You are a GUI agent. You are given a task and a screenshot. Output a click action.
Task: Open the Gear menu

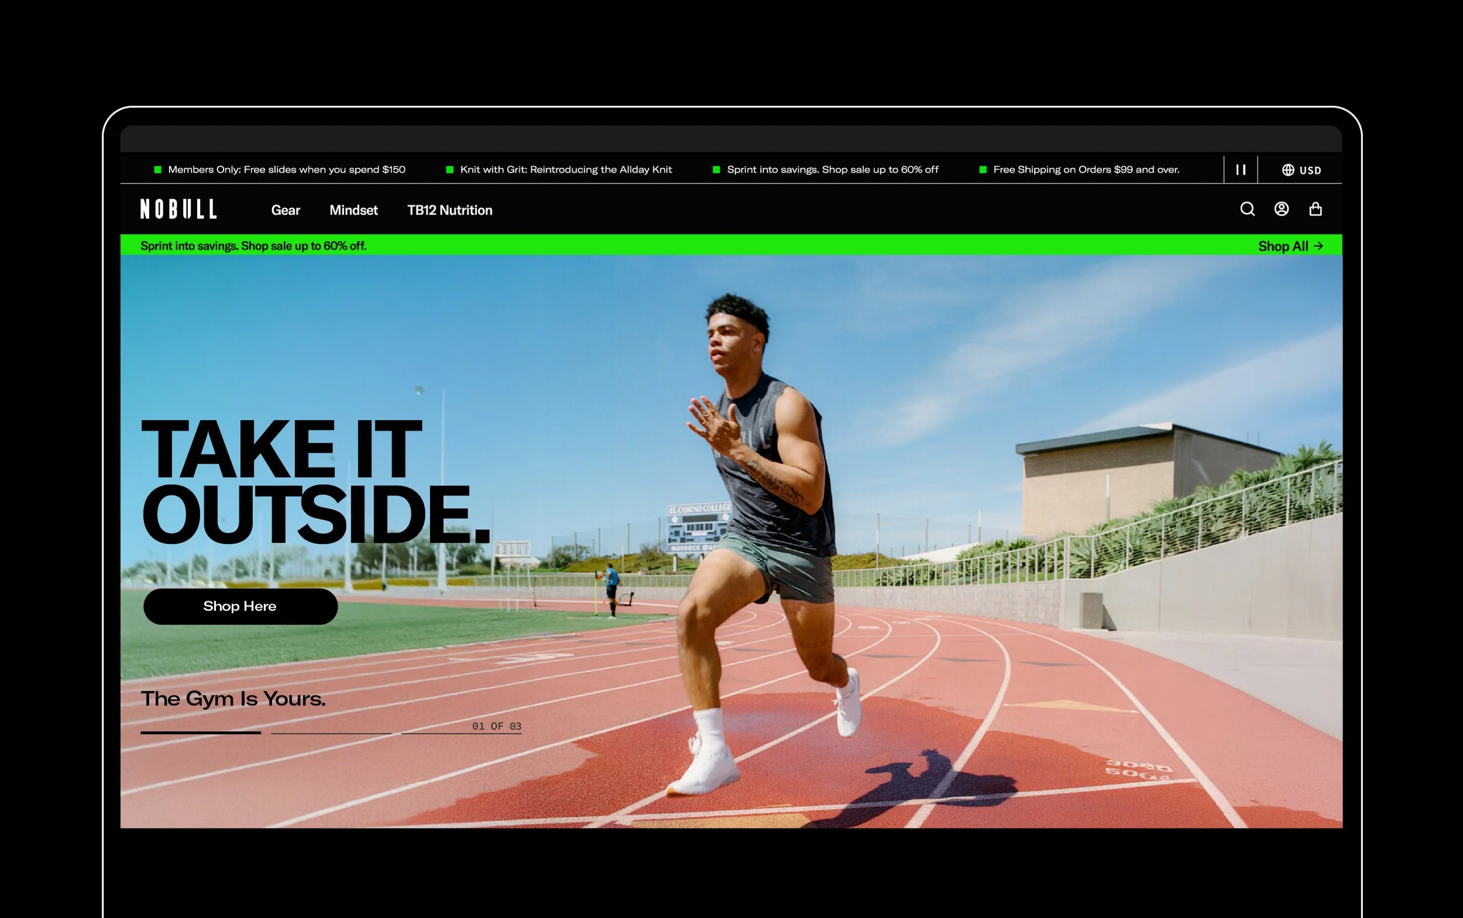(x=285, y=210)
